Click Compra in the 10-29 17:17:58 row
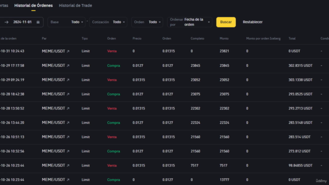Image resolution: width=329 pixels, height=185 pixels. [x=114, y=66]
